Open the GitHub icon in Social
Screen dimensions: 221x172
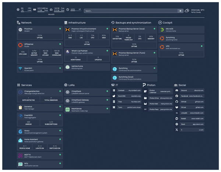click(x=177, y=101)
